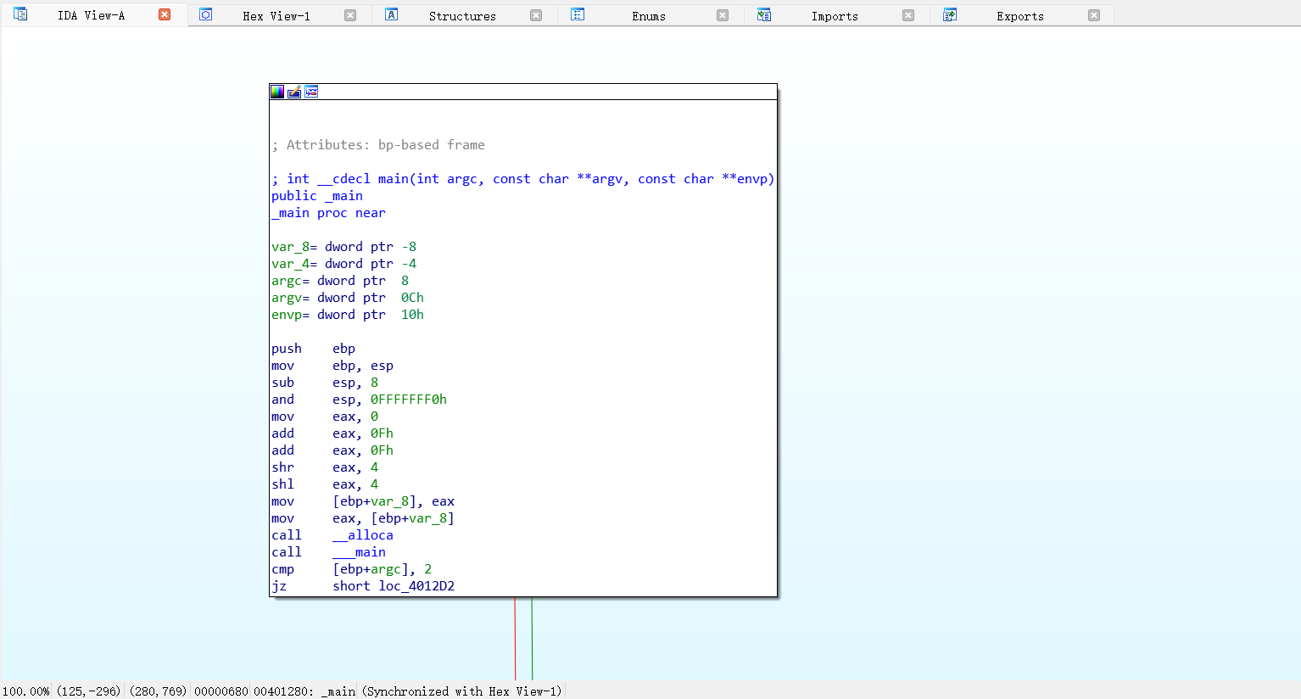The width and height of the screenshot is (1301, 699).
Task: Click the 100.00% zoom status entry
Action: point(26,691)
